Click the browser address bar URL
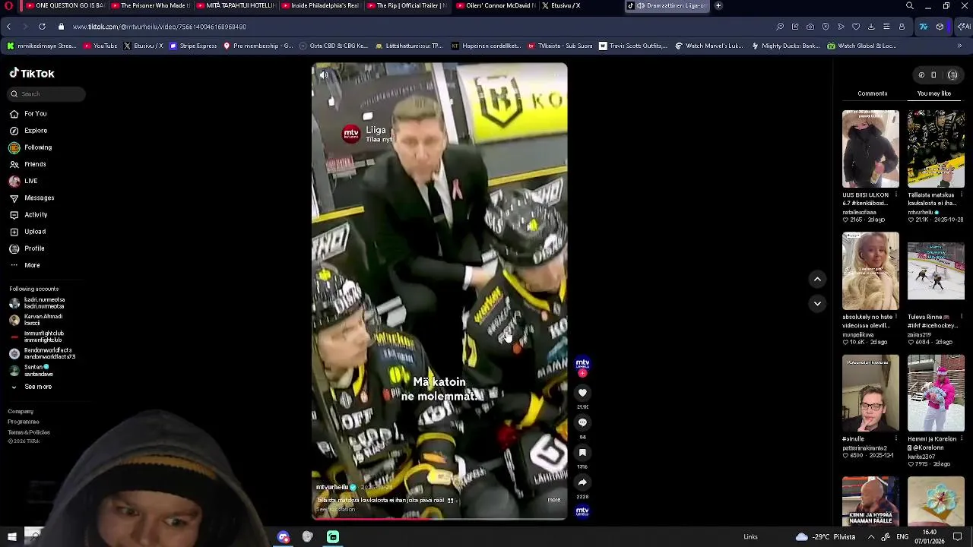 point(160,27)
